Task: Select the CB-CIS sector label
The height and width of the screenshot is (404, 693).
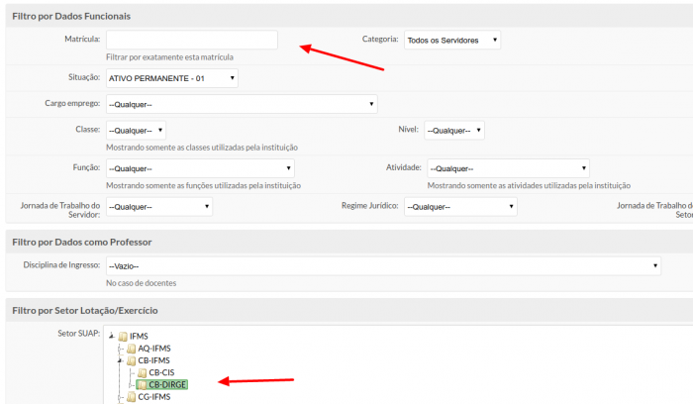Action: tap(160, 372)
